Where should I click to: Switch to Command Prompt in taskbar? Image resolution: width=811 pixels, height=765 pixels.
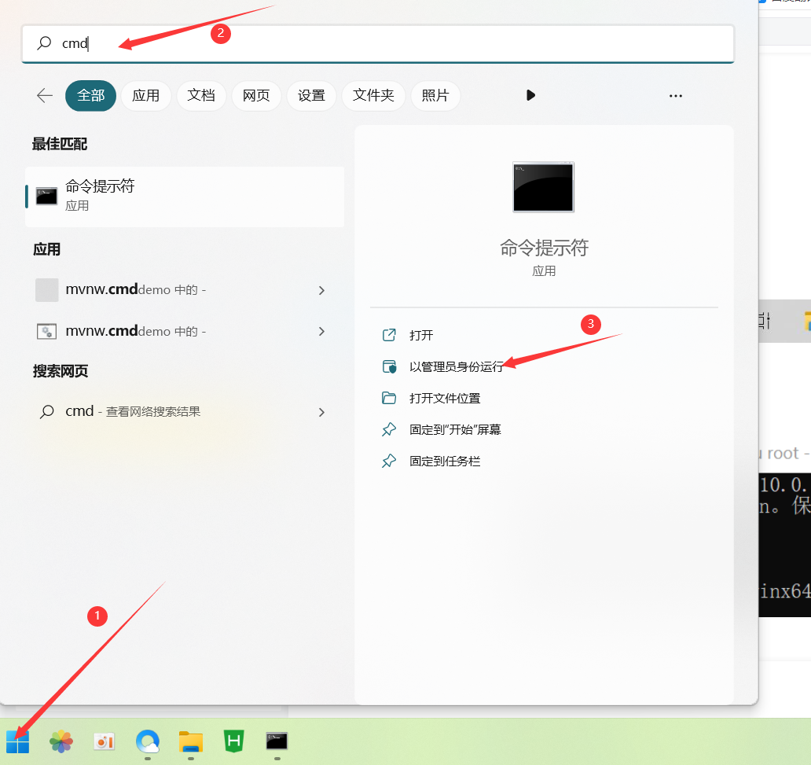coord(277,741)
